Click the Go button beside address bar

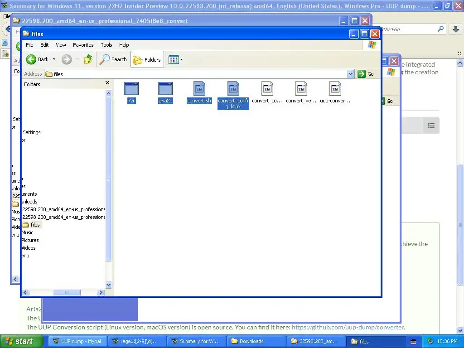366,74
